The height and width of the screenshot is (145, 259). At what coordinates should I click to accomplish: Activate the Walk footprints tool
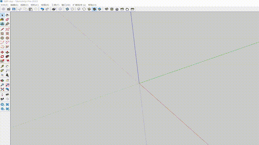pyautogui.click(x=2, y=99)
